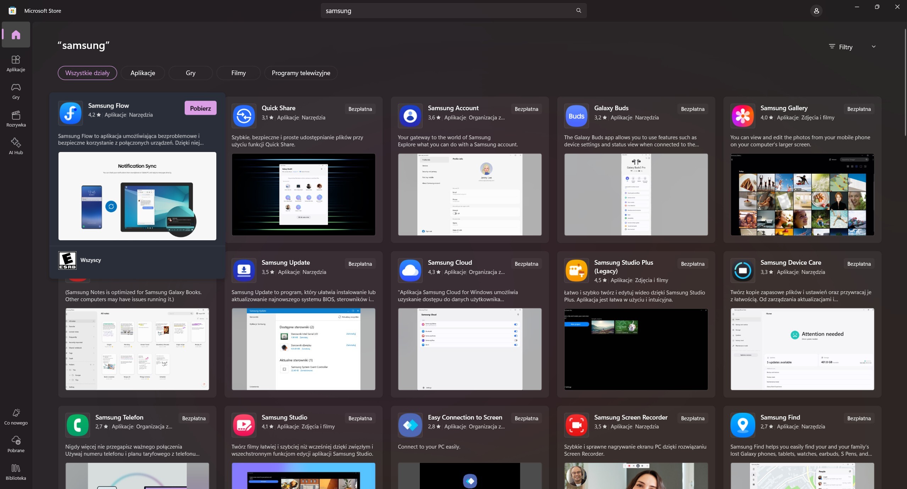The height and width of the screenshot is (489, 907).
Task: Open Aplikacje section in sidebar
Action: pyautogui.click(x=16, y=63)
